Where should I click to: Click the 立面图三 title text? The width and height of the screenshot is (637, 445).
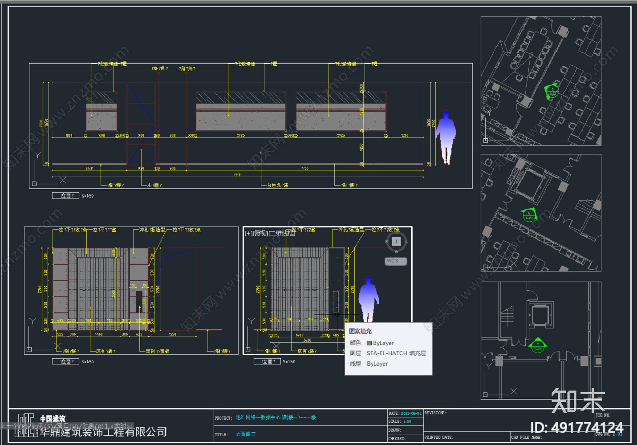tap(246, 434)
